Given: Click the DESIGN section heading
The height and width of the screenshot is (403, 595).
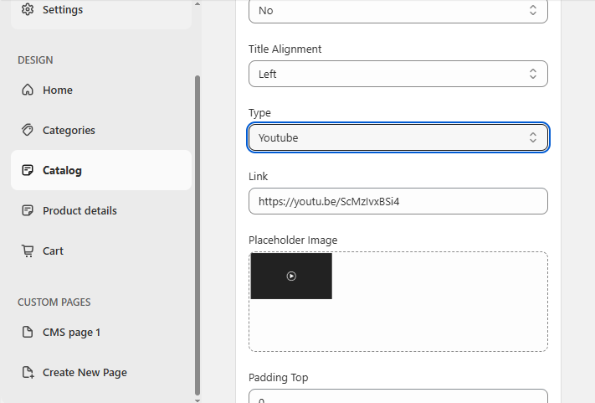Looking at the screenshot, I should pyautogui.click(x=35, y=60).
